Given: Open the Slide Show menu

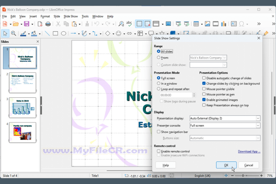Looking at the screenshot, I should (71, 16).
